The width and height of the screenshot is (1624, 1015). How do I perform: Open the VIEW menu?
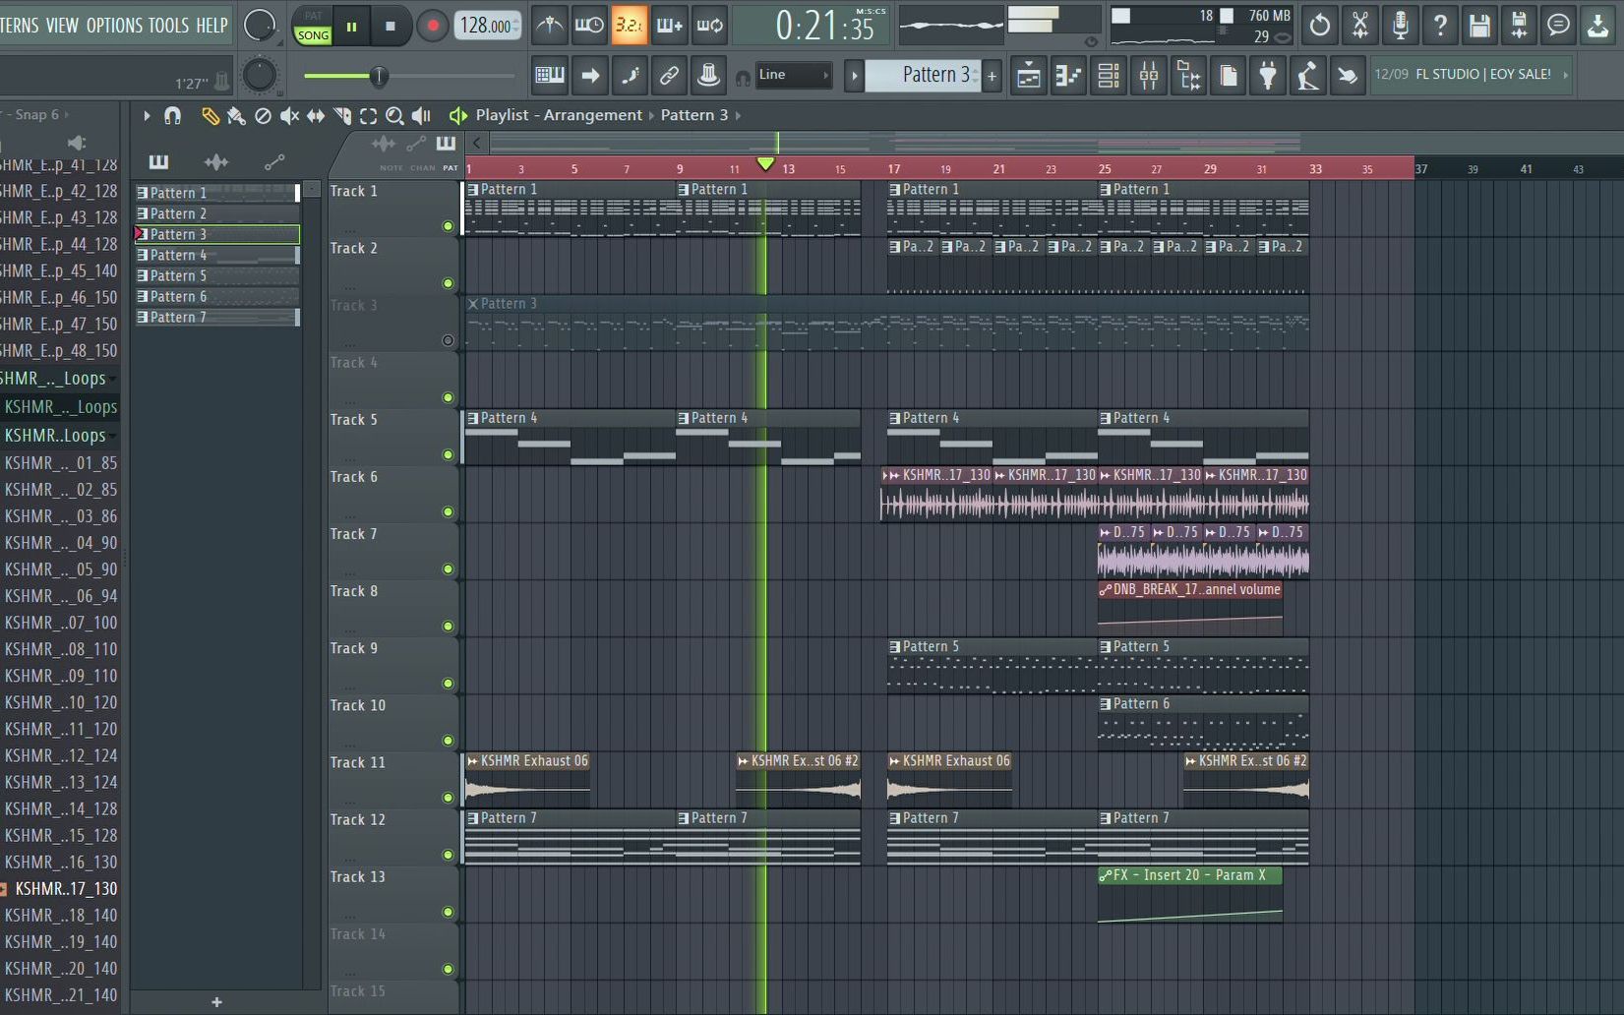(62, 26)
